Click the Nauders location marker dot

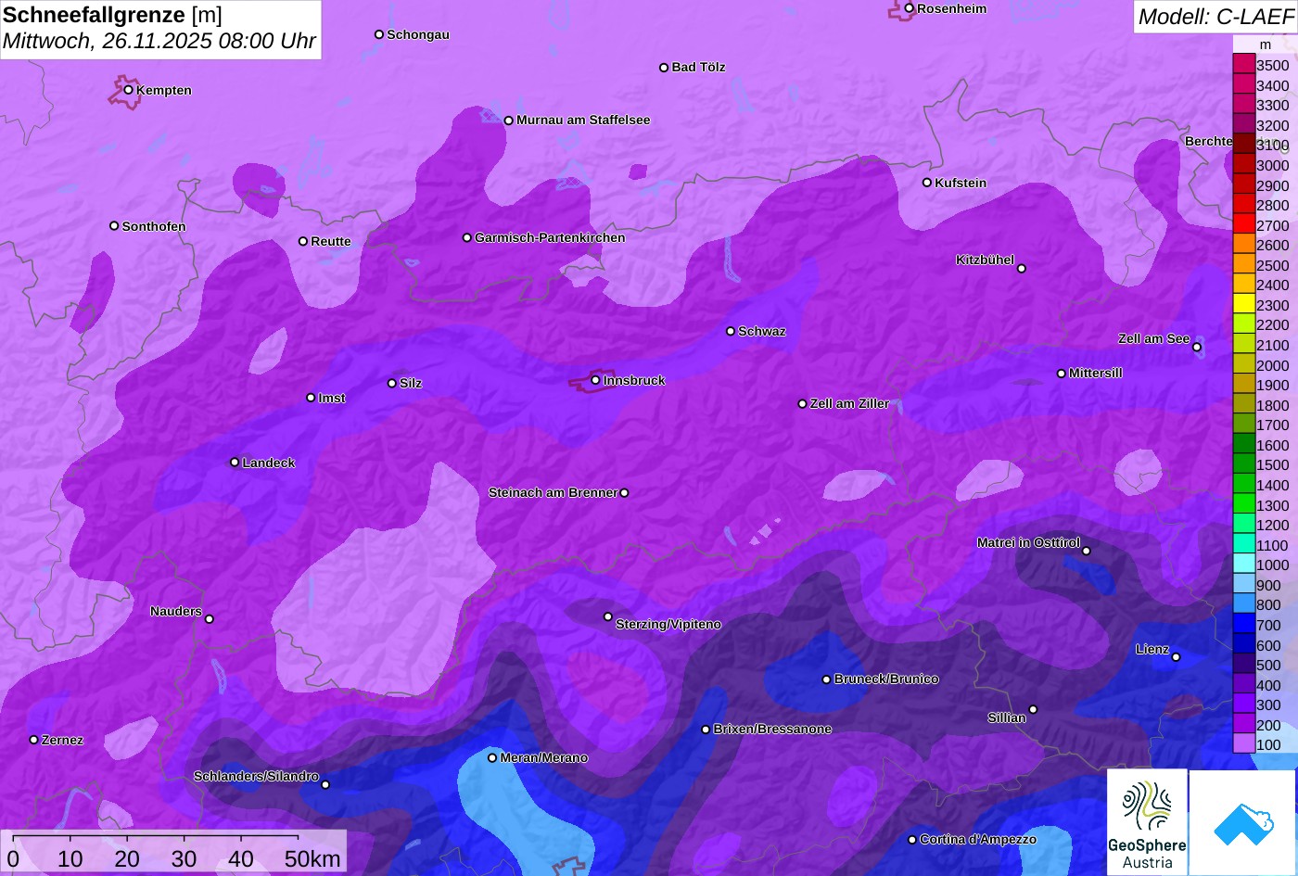pyautogui.click(x=210, y=619)
